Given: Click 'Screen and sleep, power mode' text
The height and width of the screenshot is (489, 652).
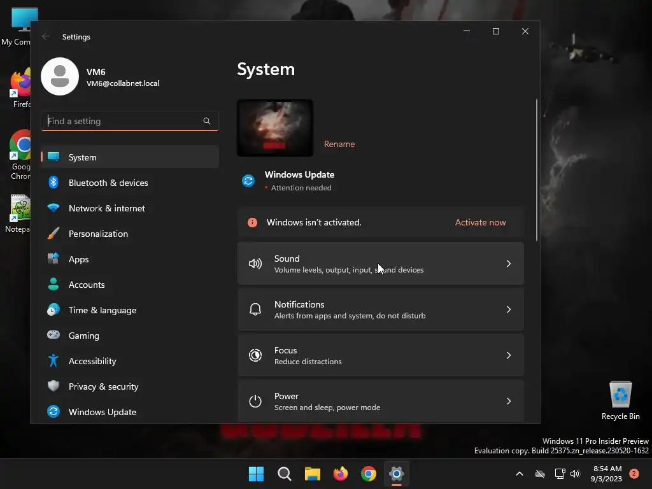Looking at the screenshot, I should point(327,407).
